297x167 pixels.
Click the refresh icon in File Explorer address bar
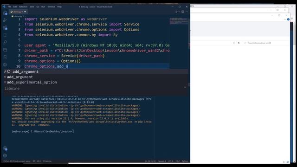click(x=239, y=43)
